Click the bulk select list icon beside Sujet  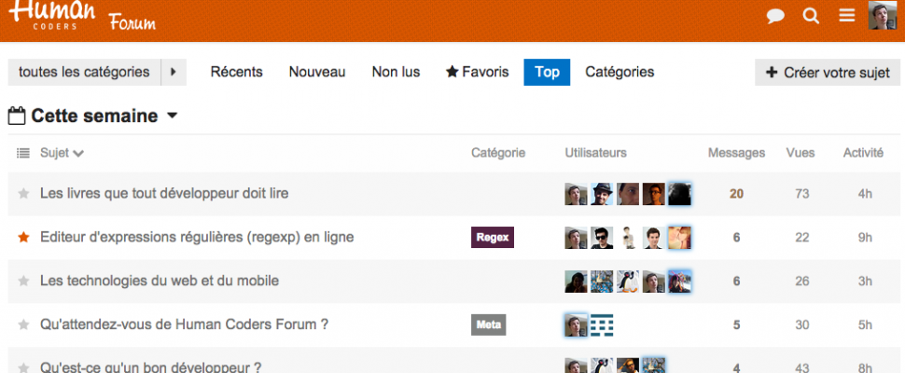[x=23, y=153]
